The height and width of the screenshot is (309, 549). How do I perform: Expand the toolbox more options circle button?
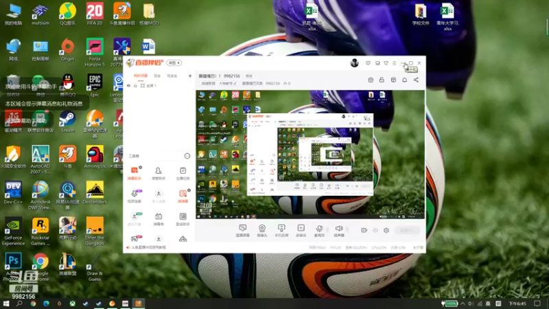187,156
